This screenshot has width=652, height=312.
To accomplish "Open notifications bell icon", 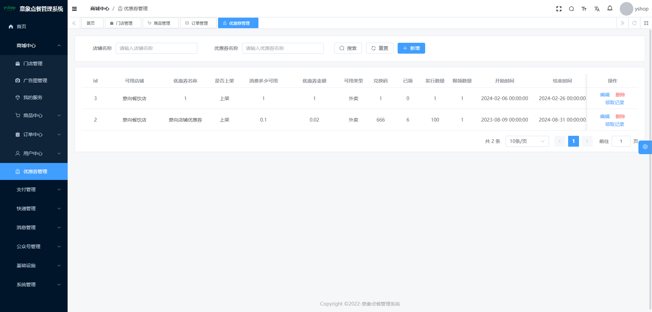I will click(x=610, y=8).
